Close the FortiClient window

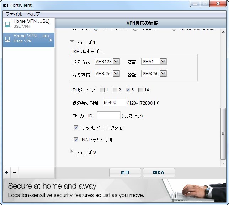coord(218,4)
